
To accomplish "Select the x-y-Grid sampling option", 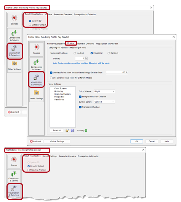I will (x=78, y=53).
